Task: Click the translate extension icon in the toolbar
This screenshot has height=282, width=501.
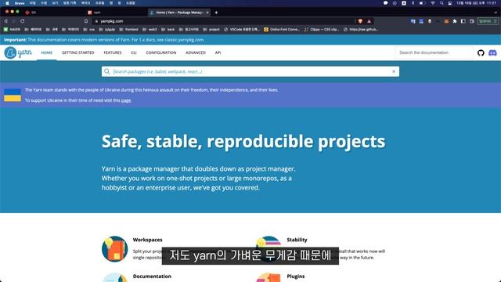Action: coord(413,21)
